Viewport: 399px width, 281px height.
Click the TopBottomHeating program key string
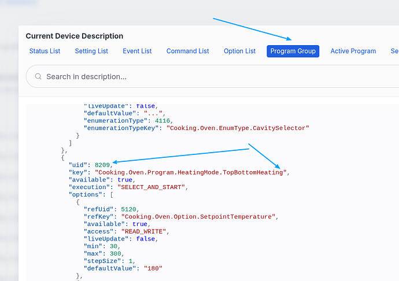click(191, 172)
